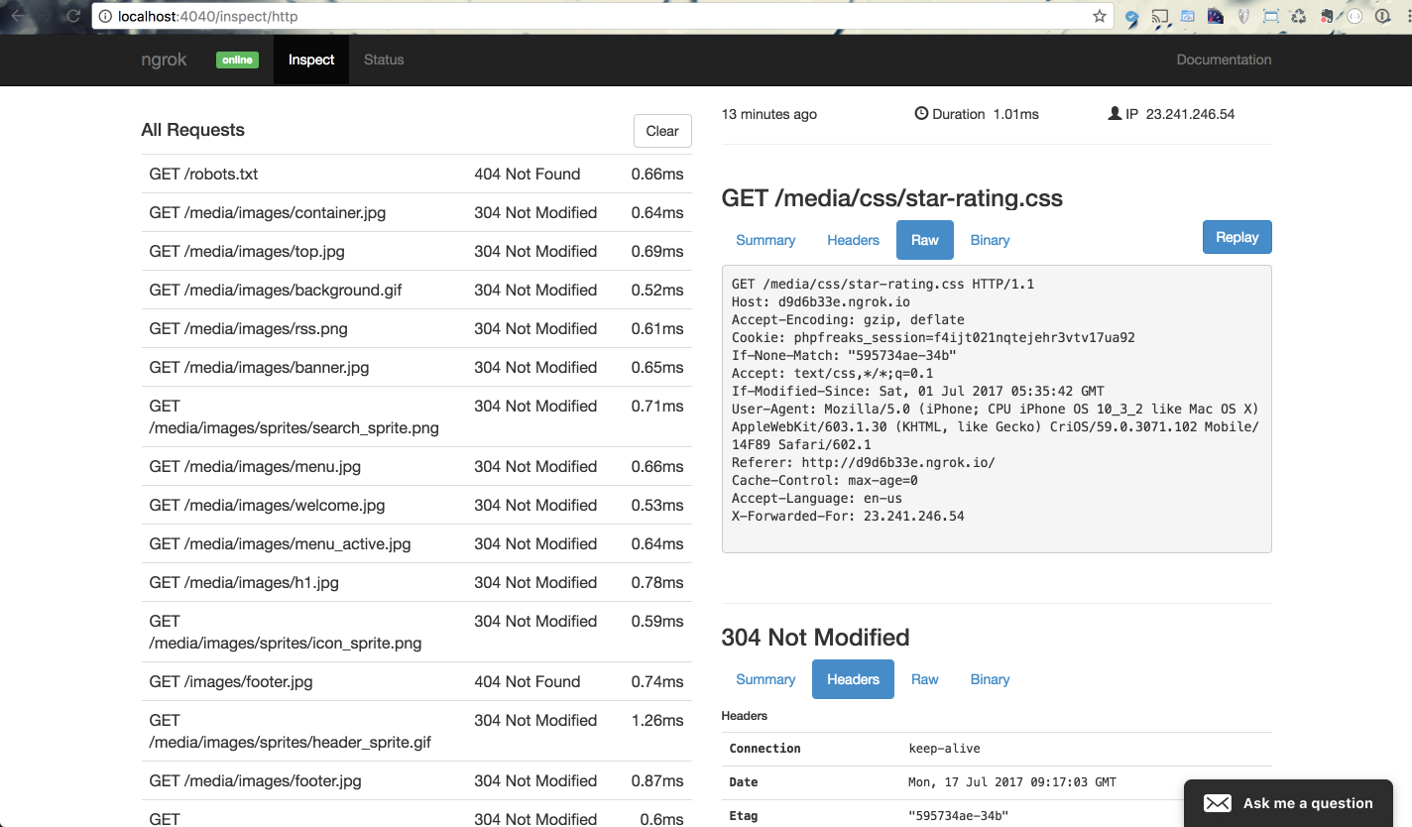Click the 13 minutes ago timestamp
This screenshot has width=1412, height=827.
pos(769,114)
